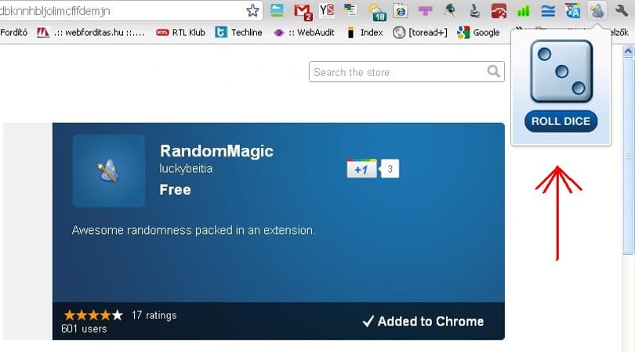
Task: Open the WebAudit bookmark
Action: tap(304, 32)
